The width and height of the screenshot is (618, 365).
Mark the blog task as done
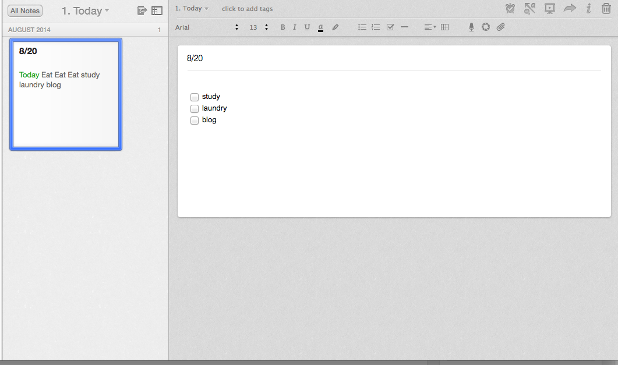(x=195, y=121)
